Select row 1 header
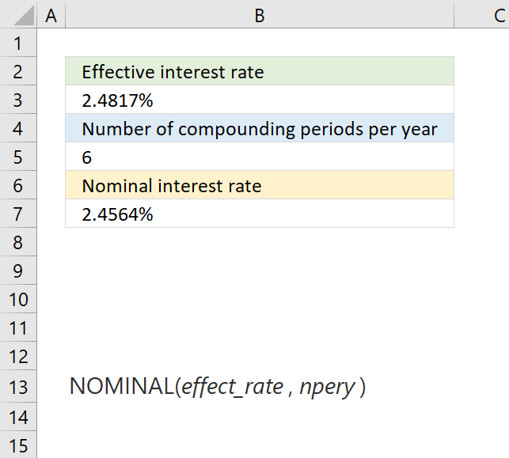The width and height of the screenshot is (509, 458). pos(18,43)
